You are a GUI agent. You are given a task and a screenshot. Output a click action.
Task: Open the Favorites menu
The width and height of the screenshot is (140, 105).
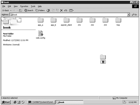pos(24,6)
